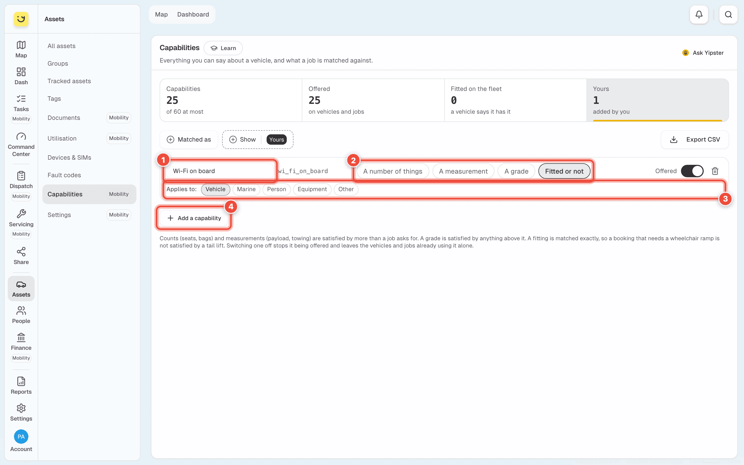The image size is (744, 465).
Task: Open notifications bell icon
Action: [x=699, y=14]
